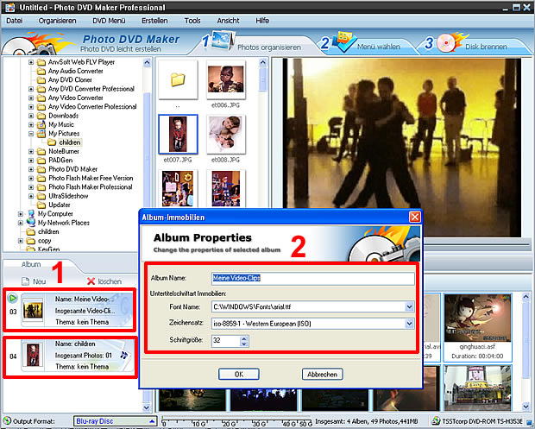Collapse the My Pictures folder

coord(31,134)
